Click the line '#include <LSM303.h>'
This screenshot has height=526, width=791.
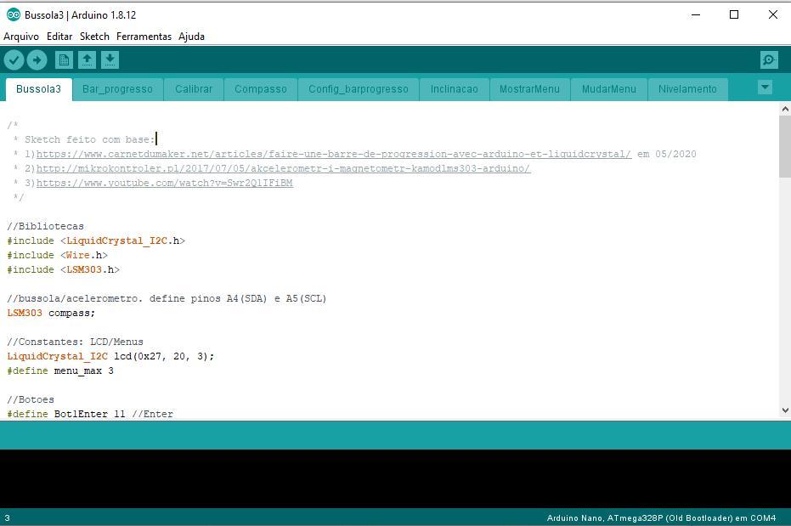click(x=63, y=269)
